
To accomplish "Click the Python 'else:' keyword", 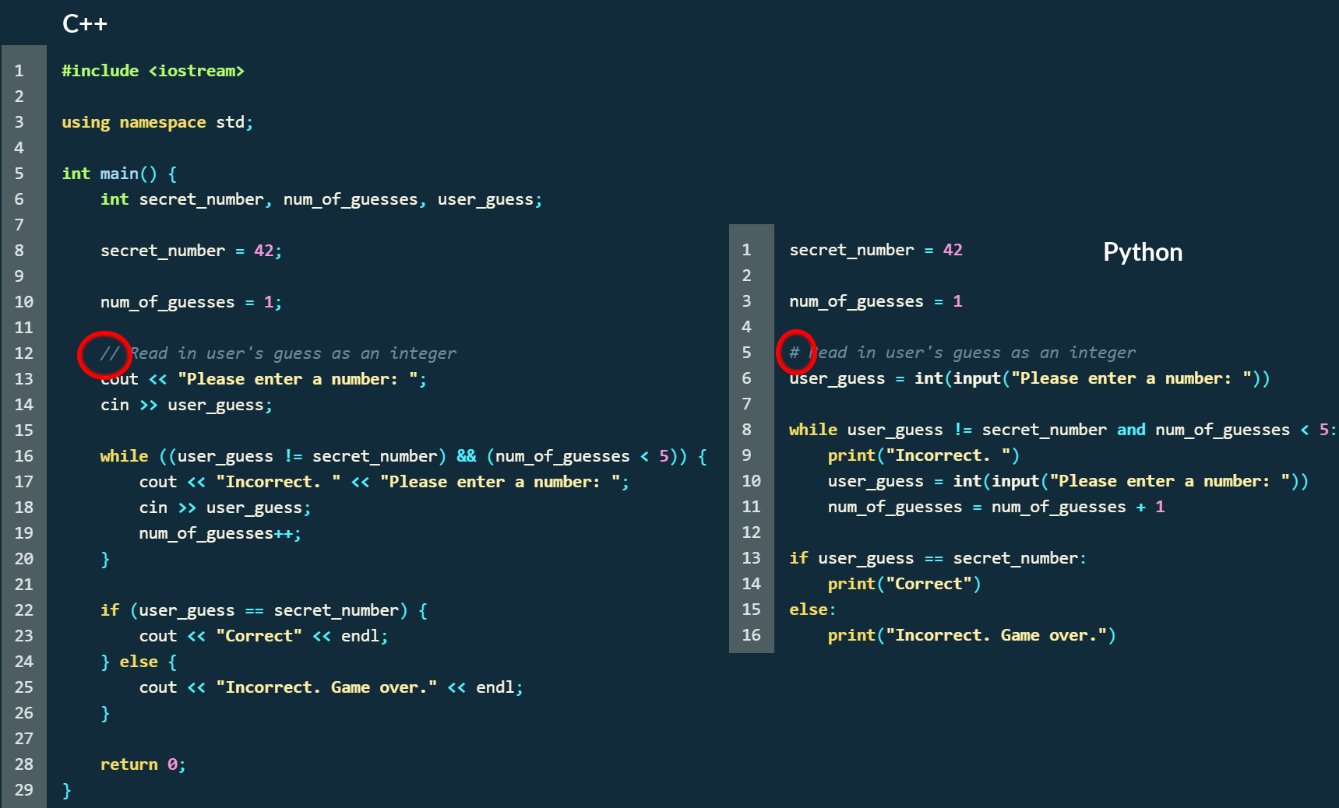I will tap(812, 610).
